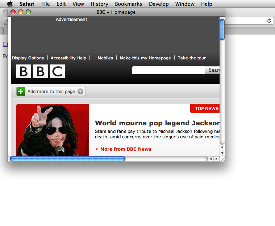Click the scroll left arrow
The width and height of the screenshot is (275, 226).
point(211,159)
